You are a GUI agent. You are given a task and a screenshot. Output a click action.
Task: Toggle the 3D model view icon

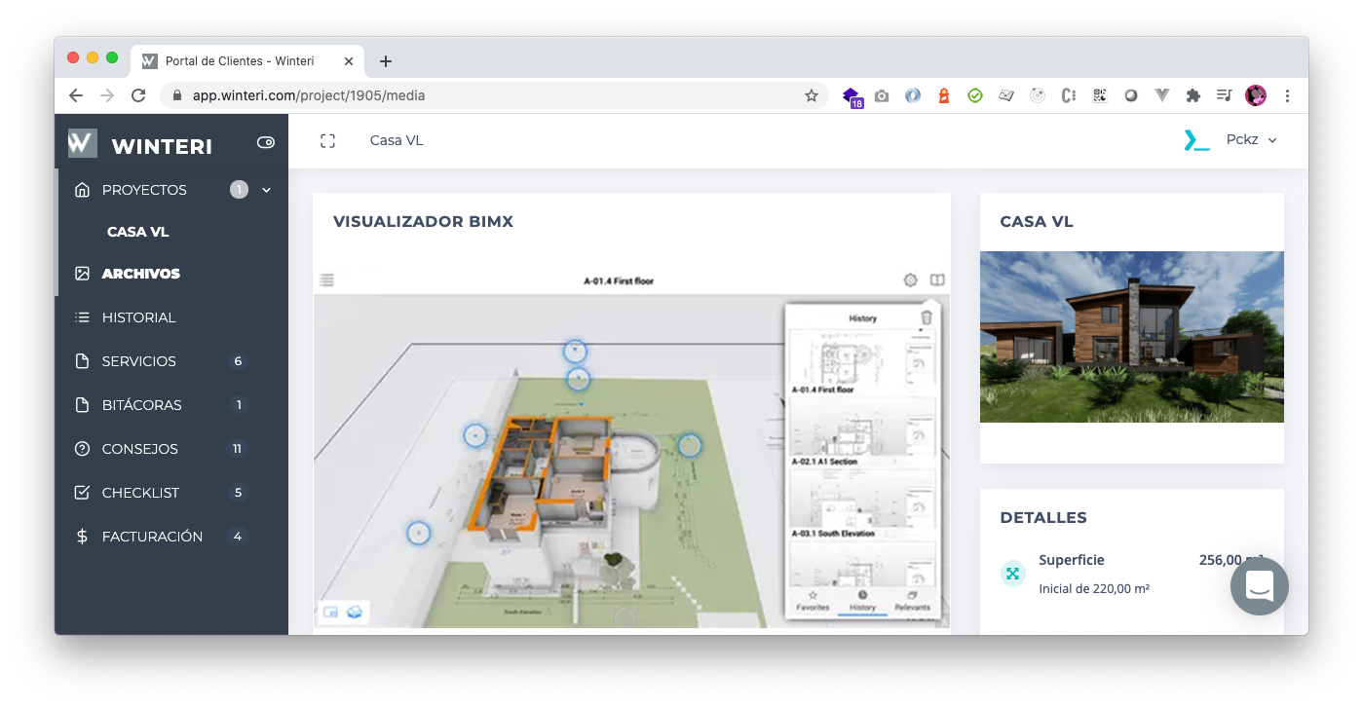356,612
